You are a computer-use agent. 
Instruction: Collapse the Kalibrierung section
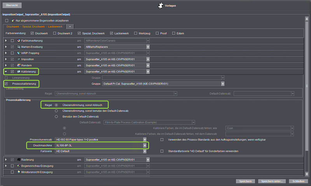6,71
